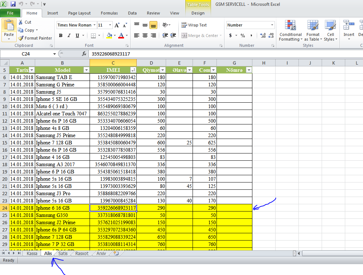The height and width of the screenshot is (275, 363).
Task: Click Comma Style icon
Action: [251, 36]
